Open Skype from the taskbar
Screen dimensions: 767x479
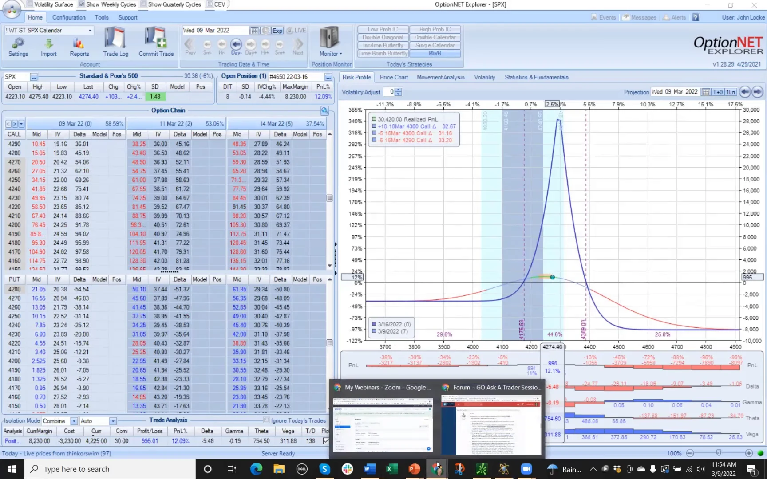click(324, 469)
